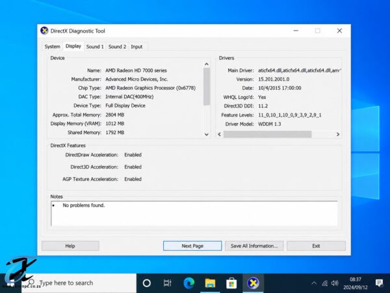Show hidden system tray icons
The image size is (390, 293).
[314, 283]
